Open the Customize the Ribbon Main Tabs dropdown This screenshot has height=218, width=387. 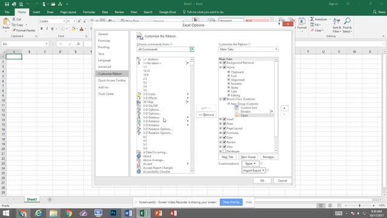276,50
